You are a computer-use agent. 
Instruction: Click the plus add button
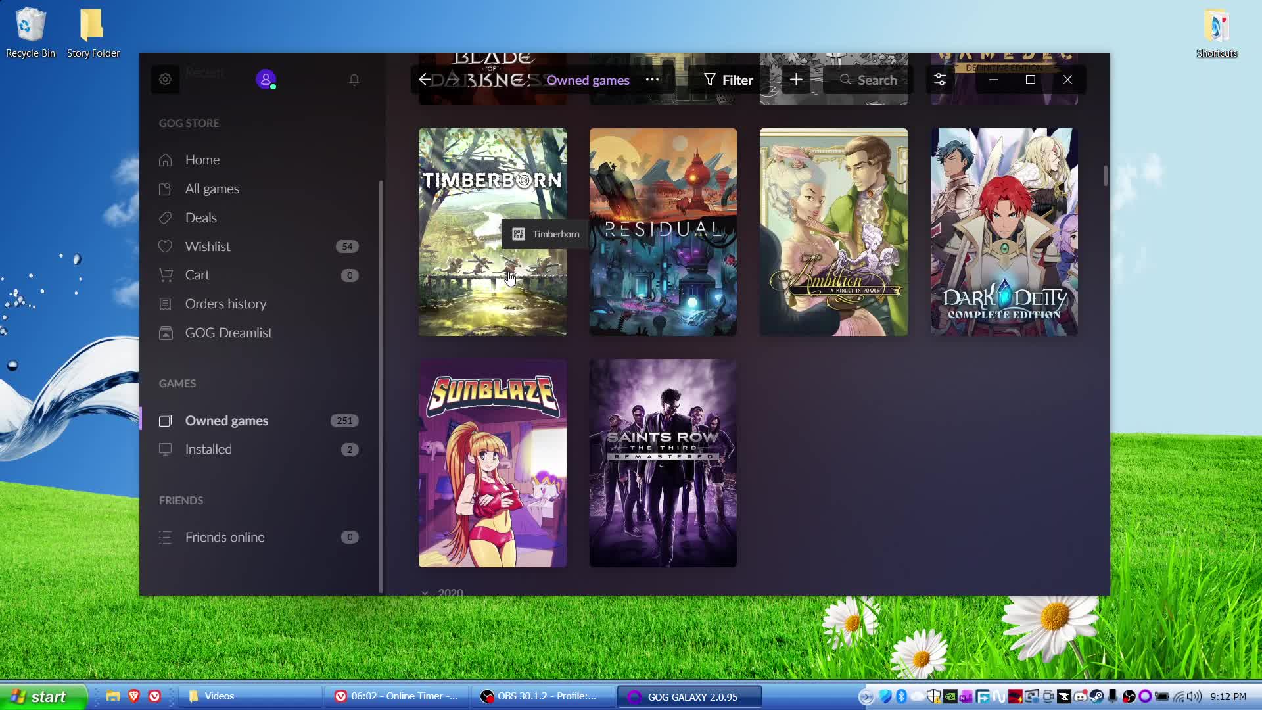796,80
